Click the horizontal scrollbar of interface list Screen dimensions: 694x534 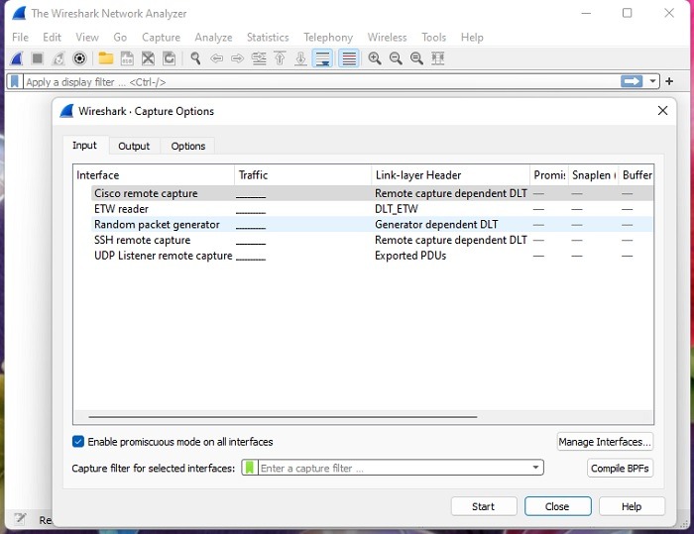pos(283,417)
